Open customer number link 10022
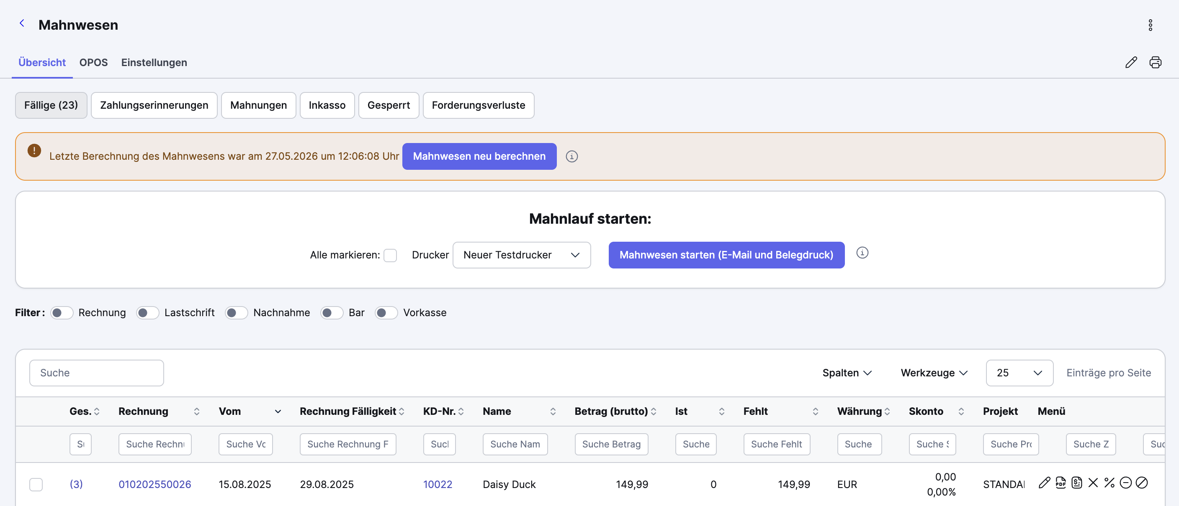 pyautogui.click(x=438, y=485)
